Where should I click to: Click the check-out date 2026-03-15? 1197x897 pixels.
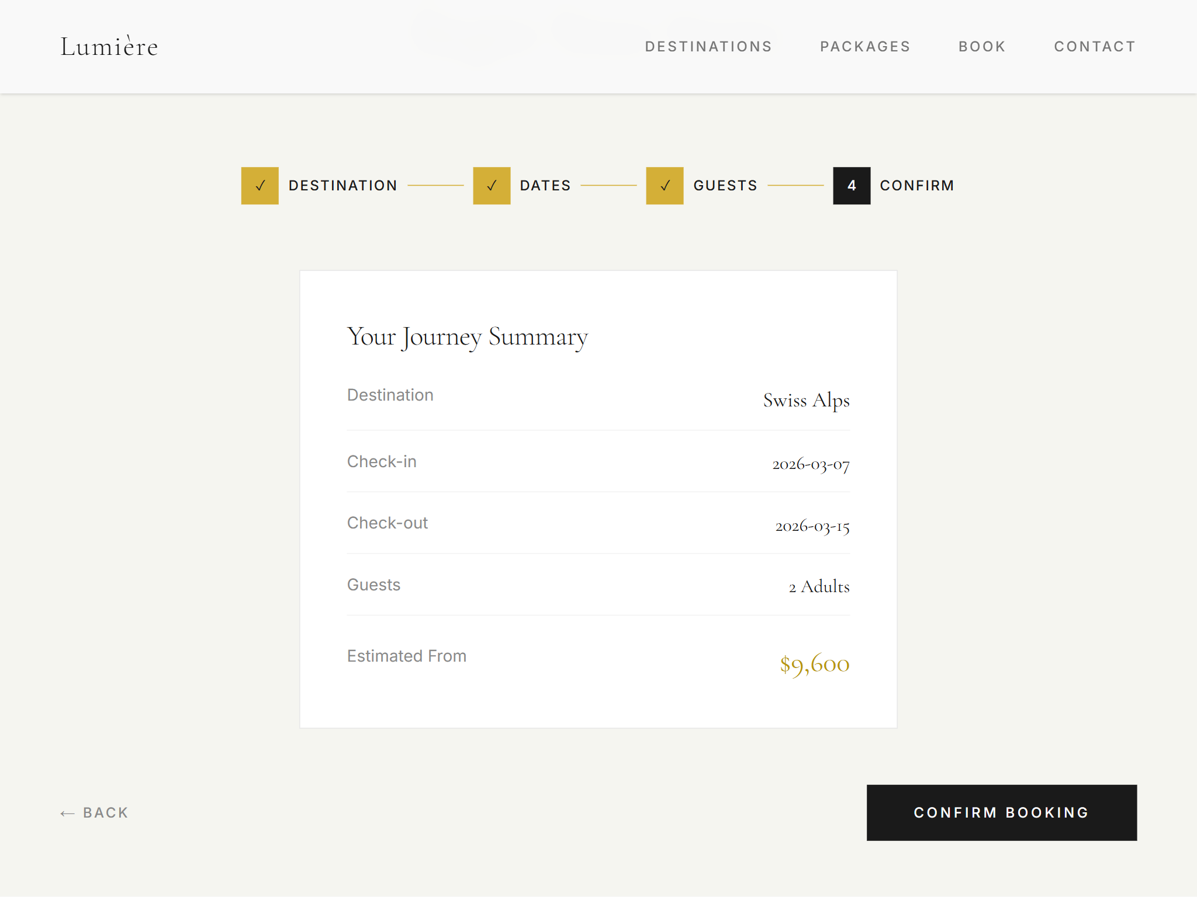coord(812,527)
